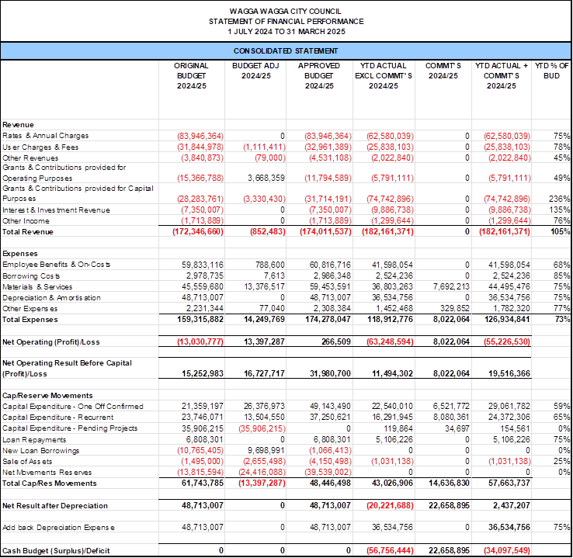Select the 'User Charges & Fees' row label
Screen dimensions: 573x558
tap(40, 147)
